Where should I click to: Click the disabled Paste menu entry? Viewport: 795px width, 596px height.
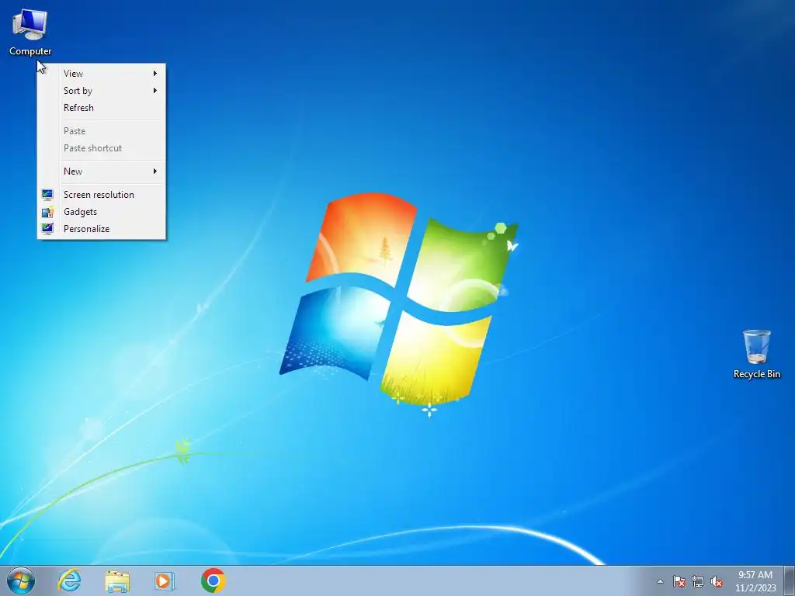click(x=102, y=131)
